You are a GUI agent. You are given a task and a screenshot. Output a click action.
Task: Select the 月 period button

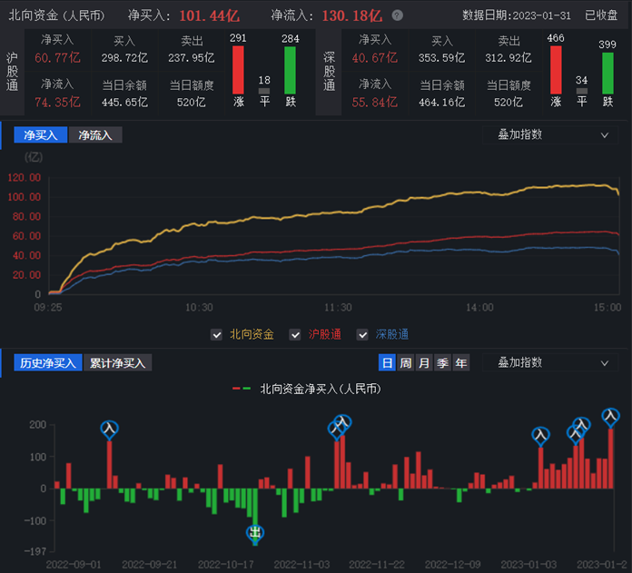click(424, 363)
